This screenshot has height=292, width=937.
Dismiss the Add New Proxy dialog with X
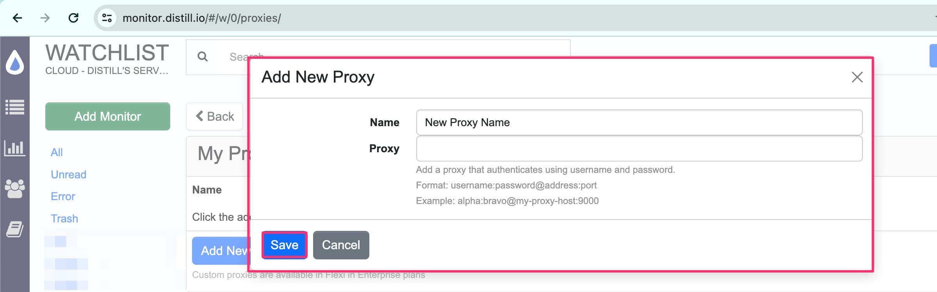(857, 78)
